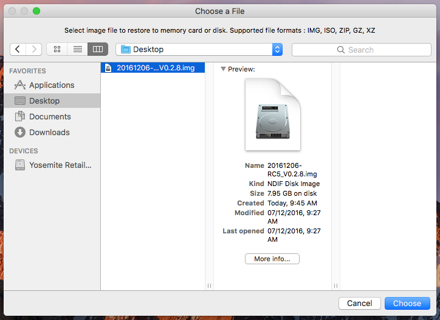Click the first column resize handle
440x320 pixels.
click(210, 285)
